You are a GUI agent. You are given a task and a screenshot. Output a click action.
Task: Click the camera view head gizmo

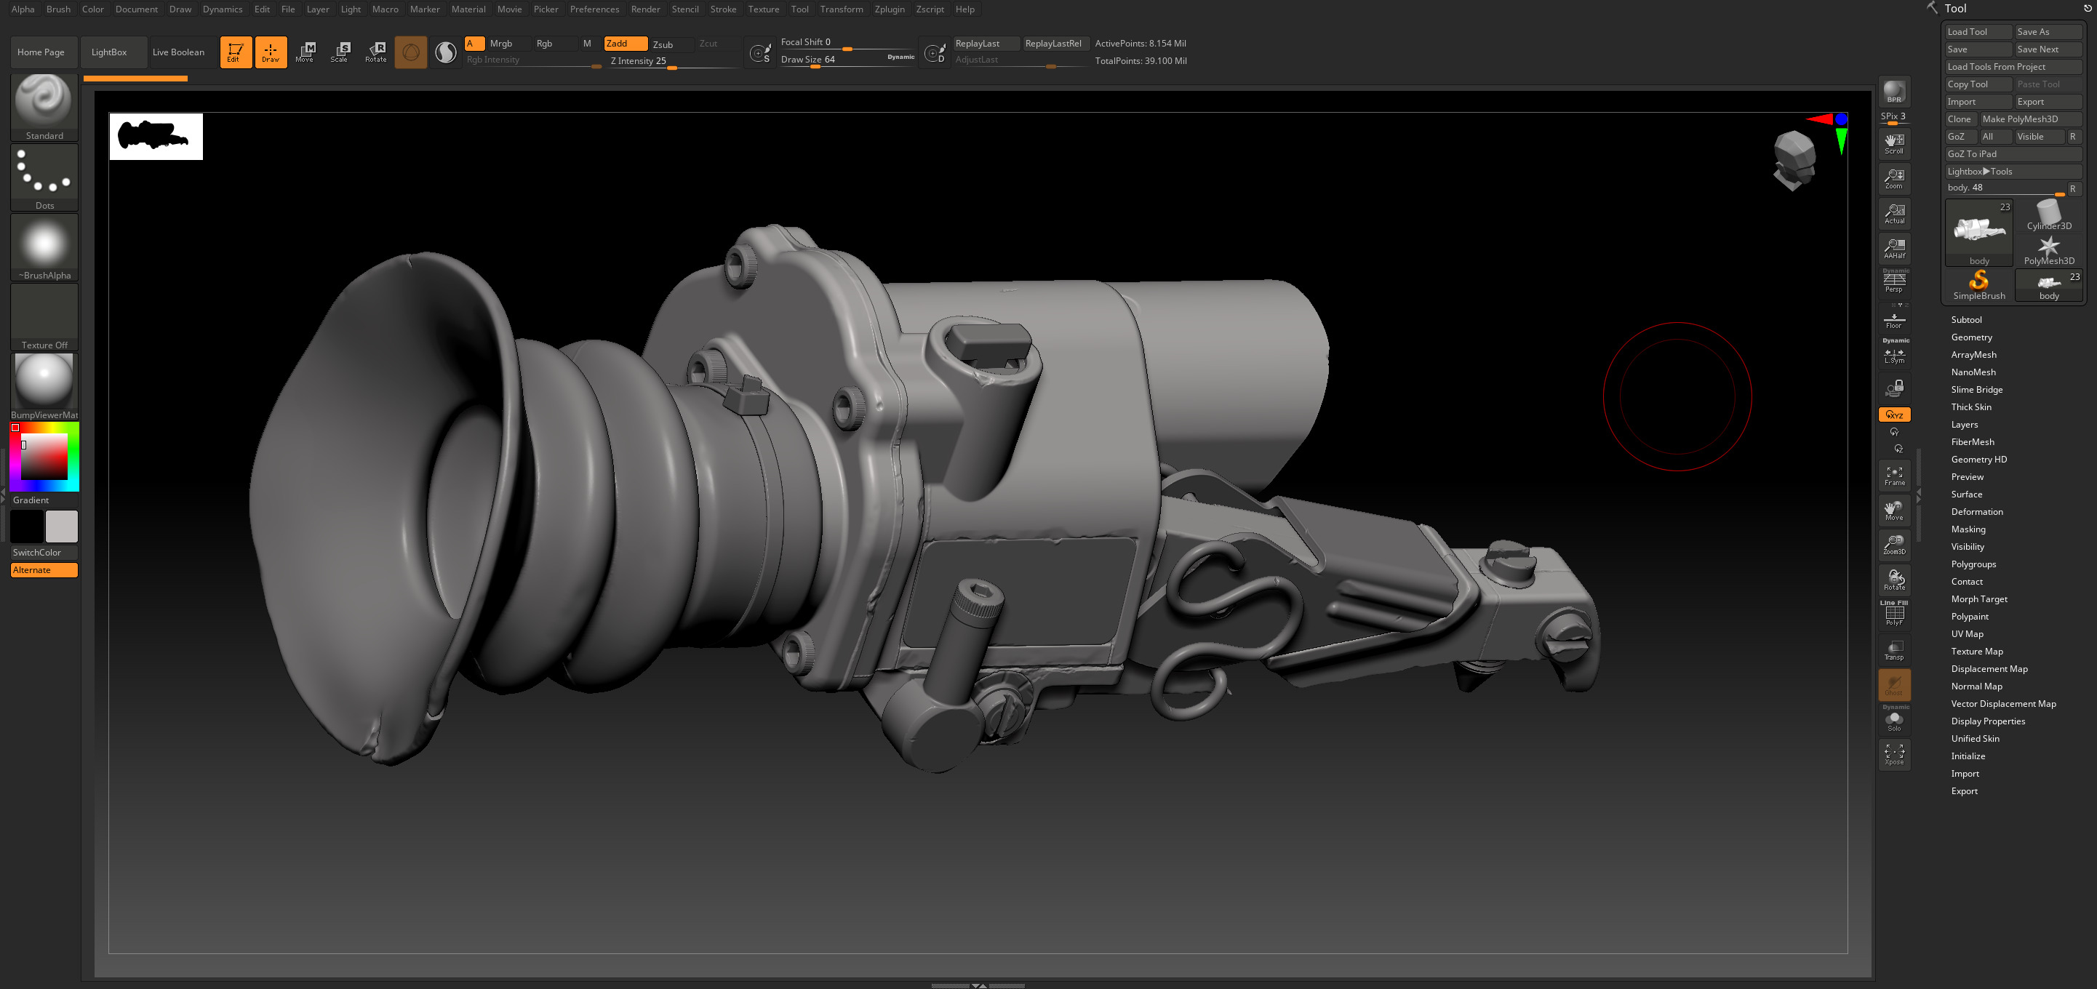pos(1794,161)
